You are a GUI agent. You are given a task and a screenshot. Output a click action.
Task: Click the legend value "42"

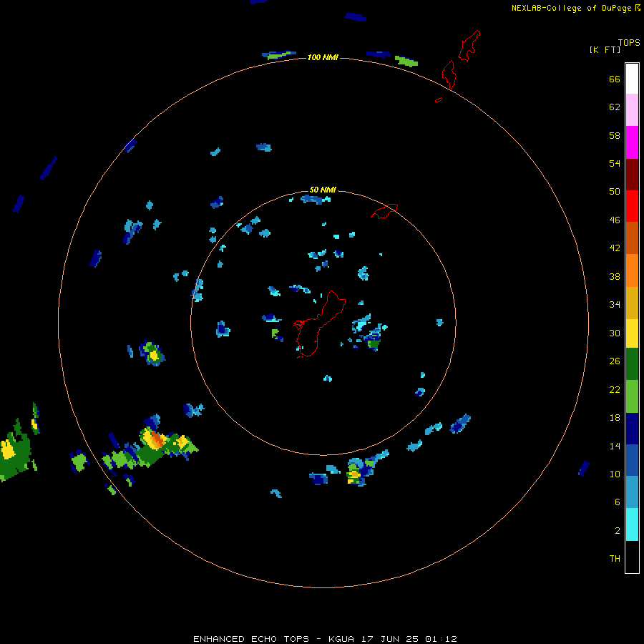point(615,248)
